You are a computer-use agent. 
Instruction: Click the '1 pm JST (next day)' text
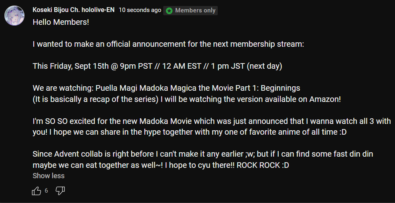coord(247,66)
